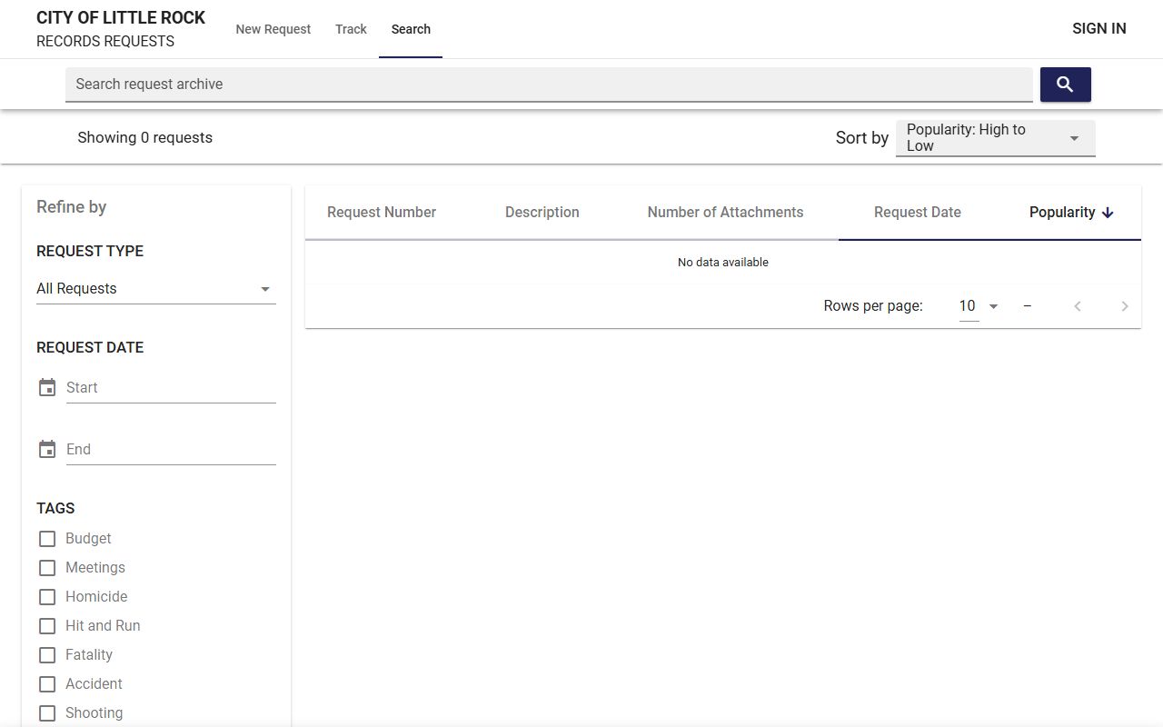Viewport: 1163px width, 727px height.
Task: Open the New Request tab
Action: (273, 29)
